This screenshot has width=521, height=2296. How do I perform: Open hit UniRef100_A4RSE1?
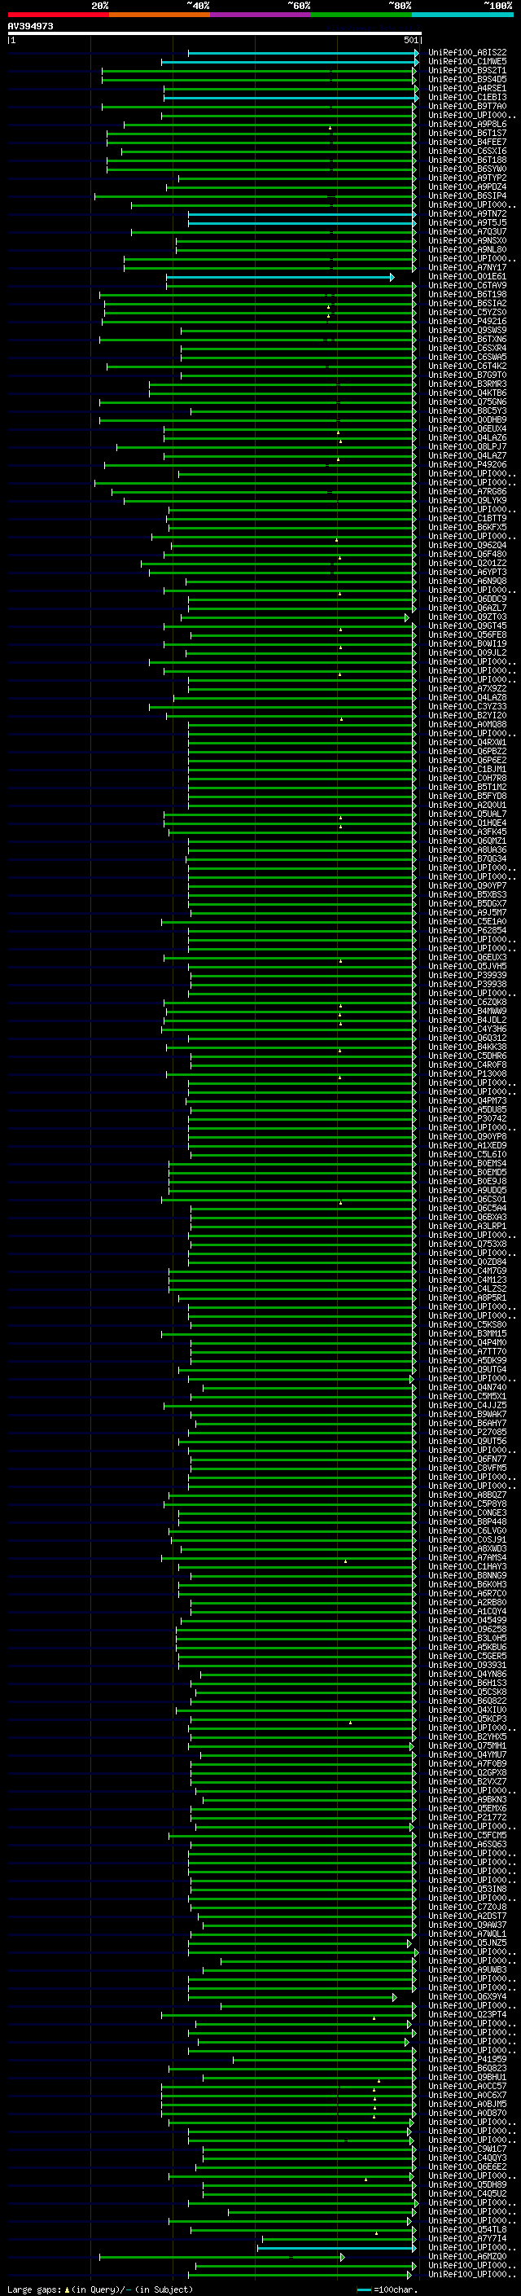click(467, 88)
